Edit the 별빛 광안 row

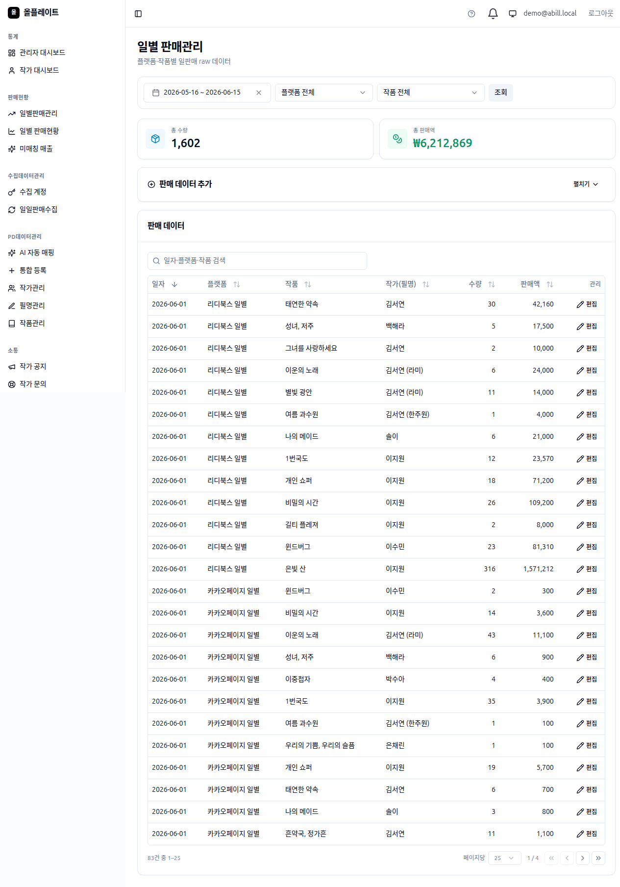pos(587,393)
